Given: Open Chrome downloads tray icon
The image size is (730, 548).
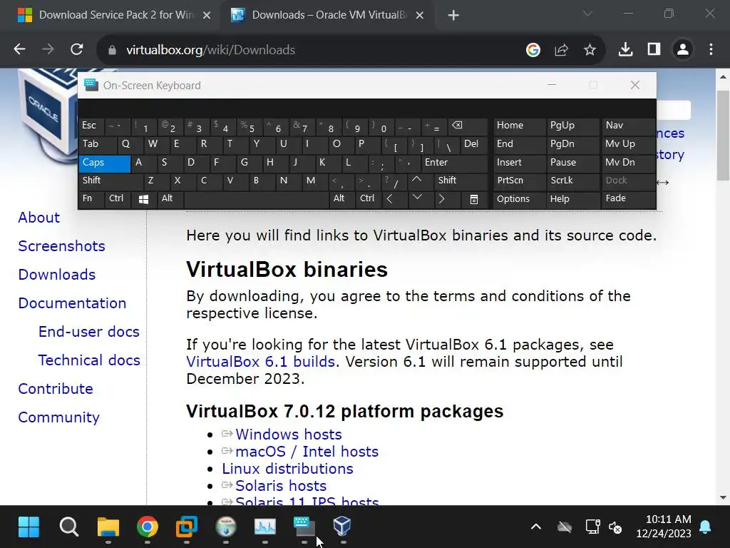Looking at the screenshot, I should [x=625, y=49].
